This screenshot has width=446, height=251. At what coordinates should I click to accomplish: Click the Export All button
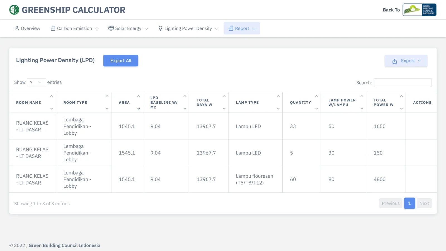(121, 61)
